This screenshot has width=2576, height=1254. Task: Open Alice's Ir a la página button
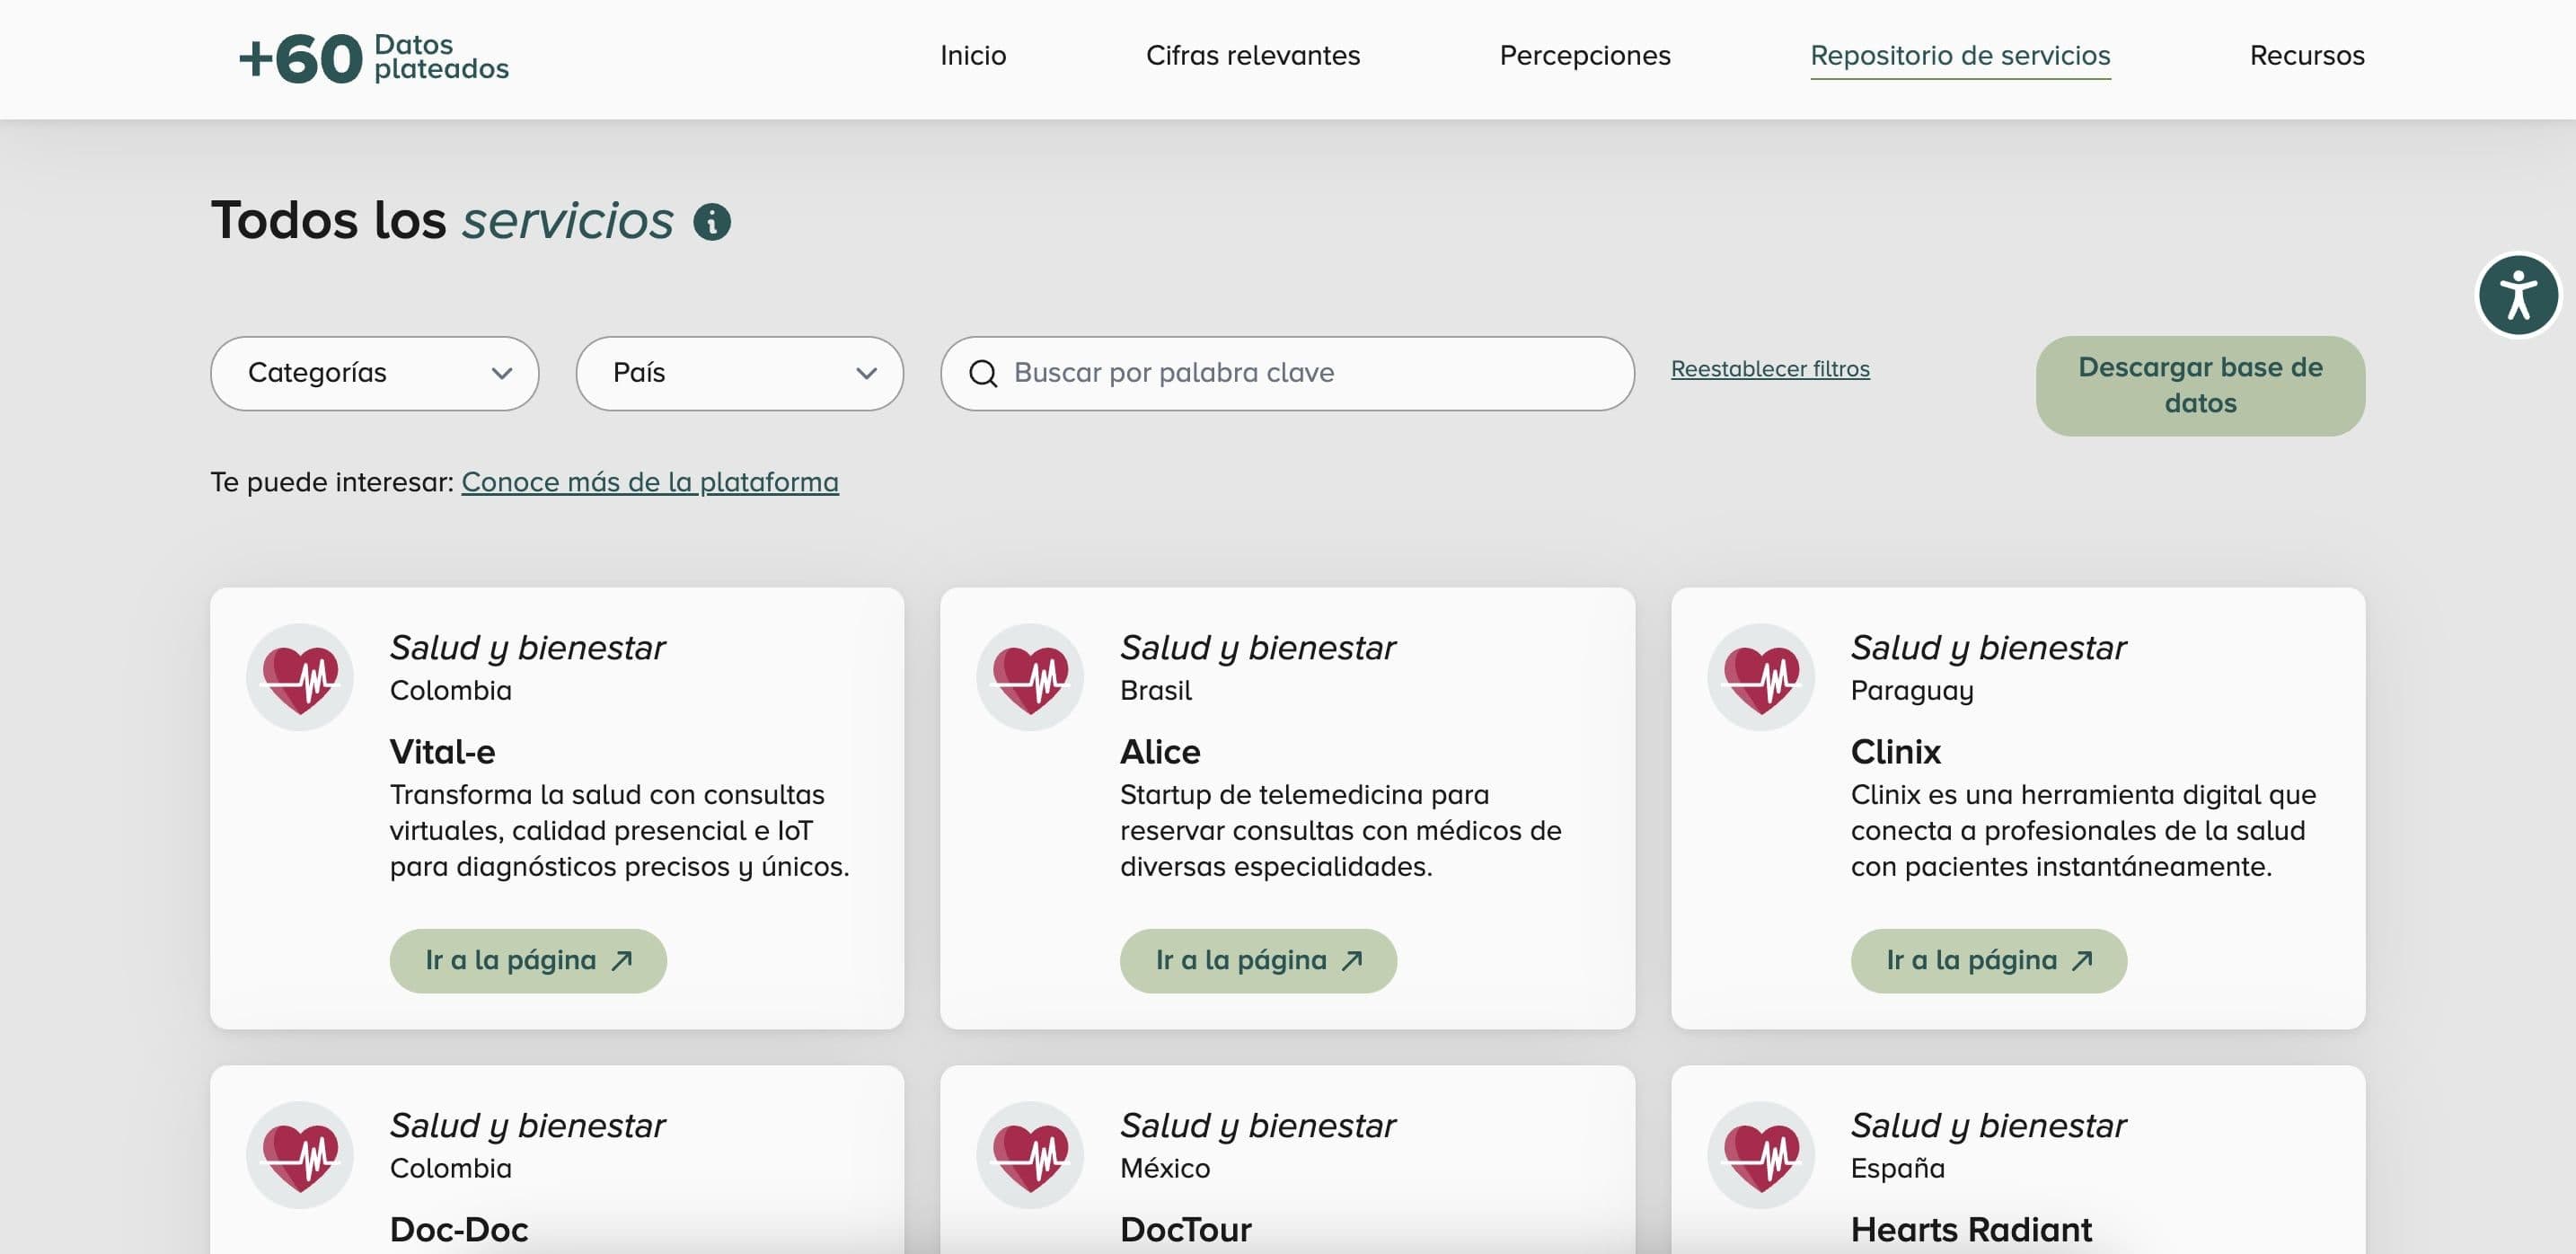(x=1258, y=960)
